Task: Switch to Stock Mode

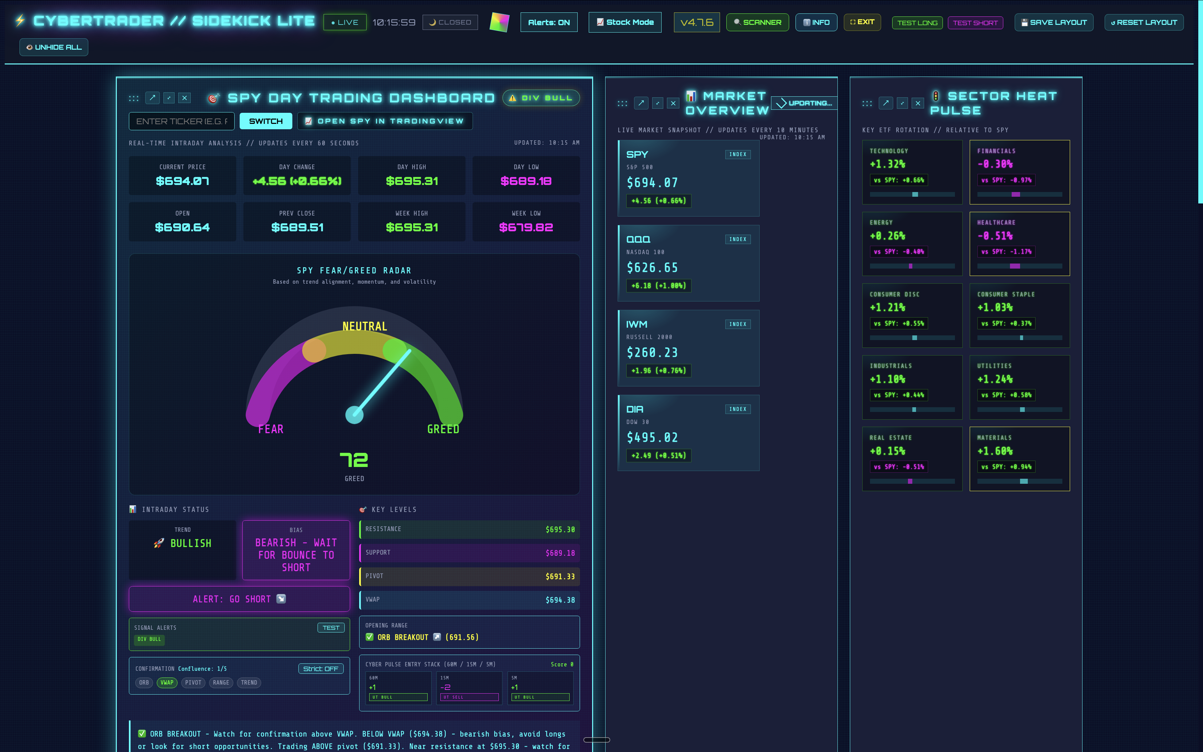Action: 625,22
